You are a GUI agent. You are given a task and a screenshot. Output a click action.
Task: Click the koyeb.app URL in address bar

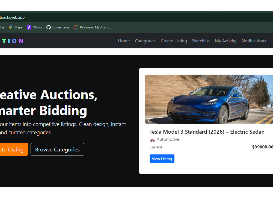(x=12, y=17)
